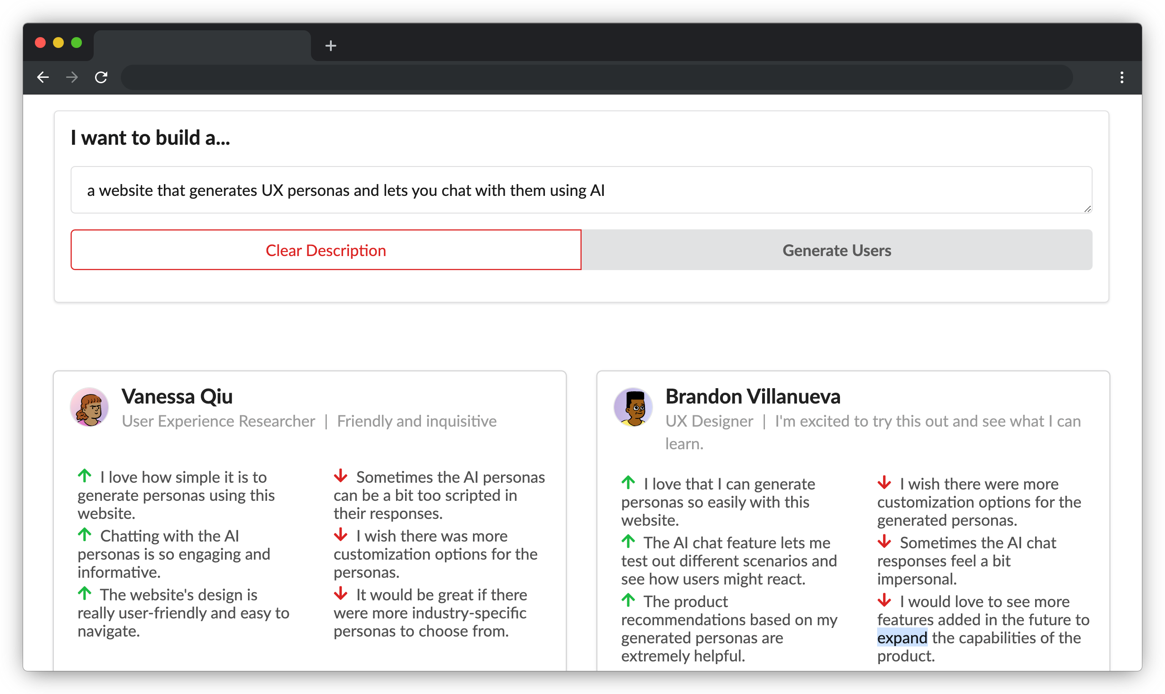Click green up arrow by 'I love that I can generate'
The width and height of the screenshot is (1165, 694).
[x=628, y=483]
